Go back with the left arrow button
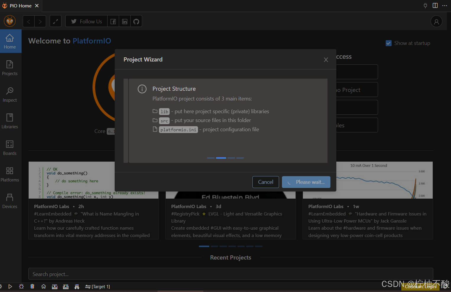Image resolution: width=451 pixels, height=292 pixels. (x=29, y=21)
